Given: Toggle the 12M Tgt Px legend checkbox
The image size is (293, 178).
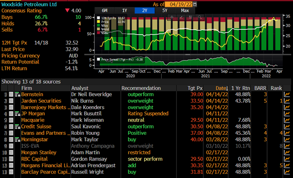Looking at the screenshot, I should coord(98,18).
